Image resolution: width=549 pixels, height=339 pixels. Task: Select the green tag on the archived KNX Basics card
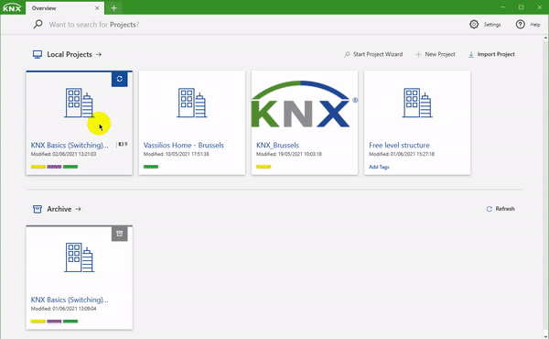[x=70, y=321]
